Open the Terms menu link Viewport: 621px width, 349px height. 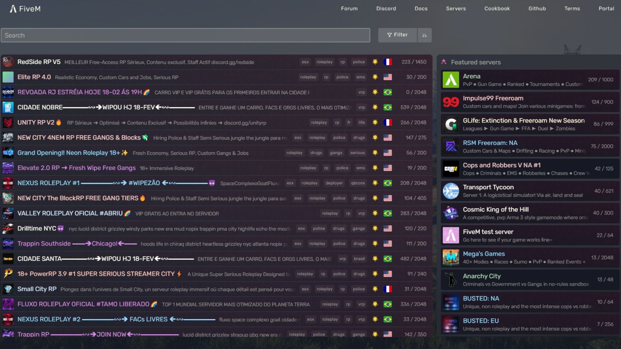click(x=572, y=9)
